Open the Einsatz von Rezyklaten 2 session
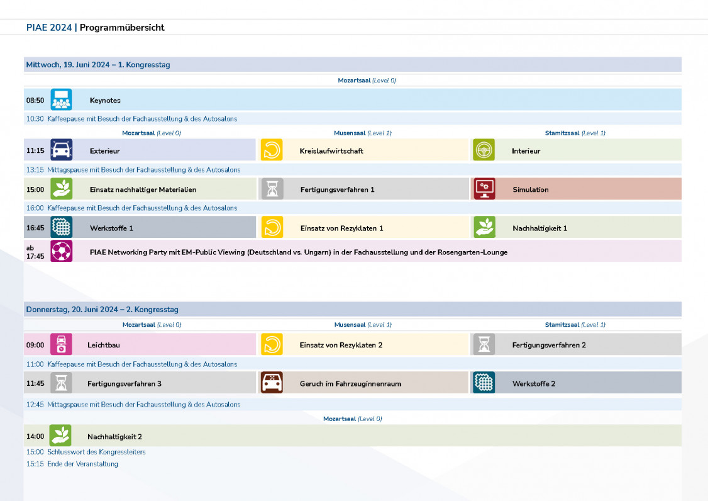Viewport: 708px width, 501px height. (x=341, y=345)
